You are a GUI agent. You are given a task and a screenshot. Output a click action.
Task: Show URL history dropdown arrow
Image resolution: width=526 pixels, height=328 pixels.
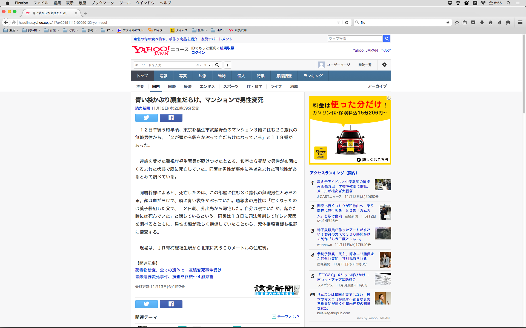[338, 22]
